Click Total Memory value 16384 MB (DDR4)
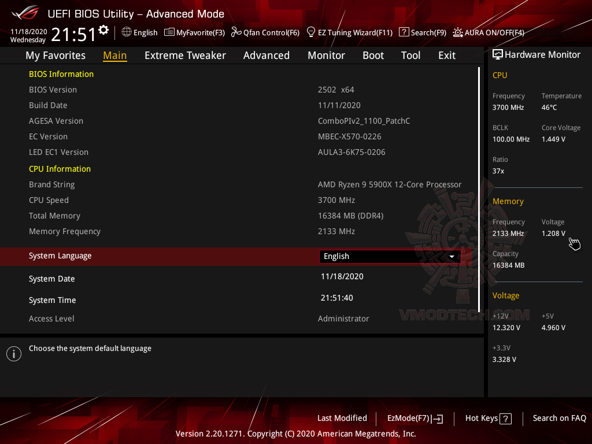Viewport: 592px width, 444px height. [351, 216]
